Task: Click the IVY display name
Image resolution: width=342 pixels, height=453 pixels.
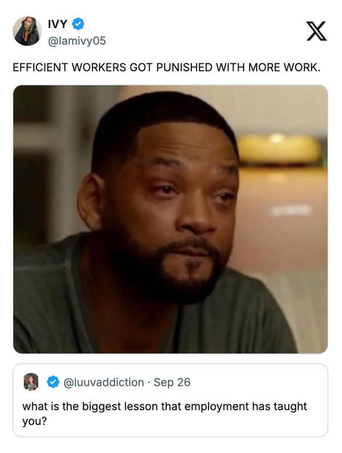Action: coord(58,24)
